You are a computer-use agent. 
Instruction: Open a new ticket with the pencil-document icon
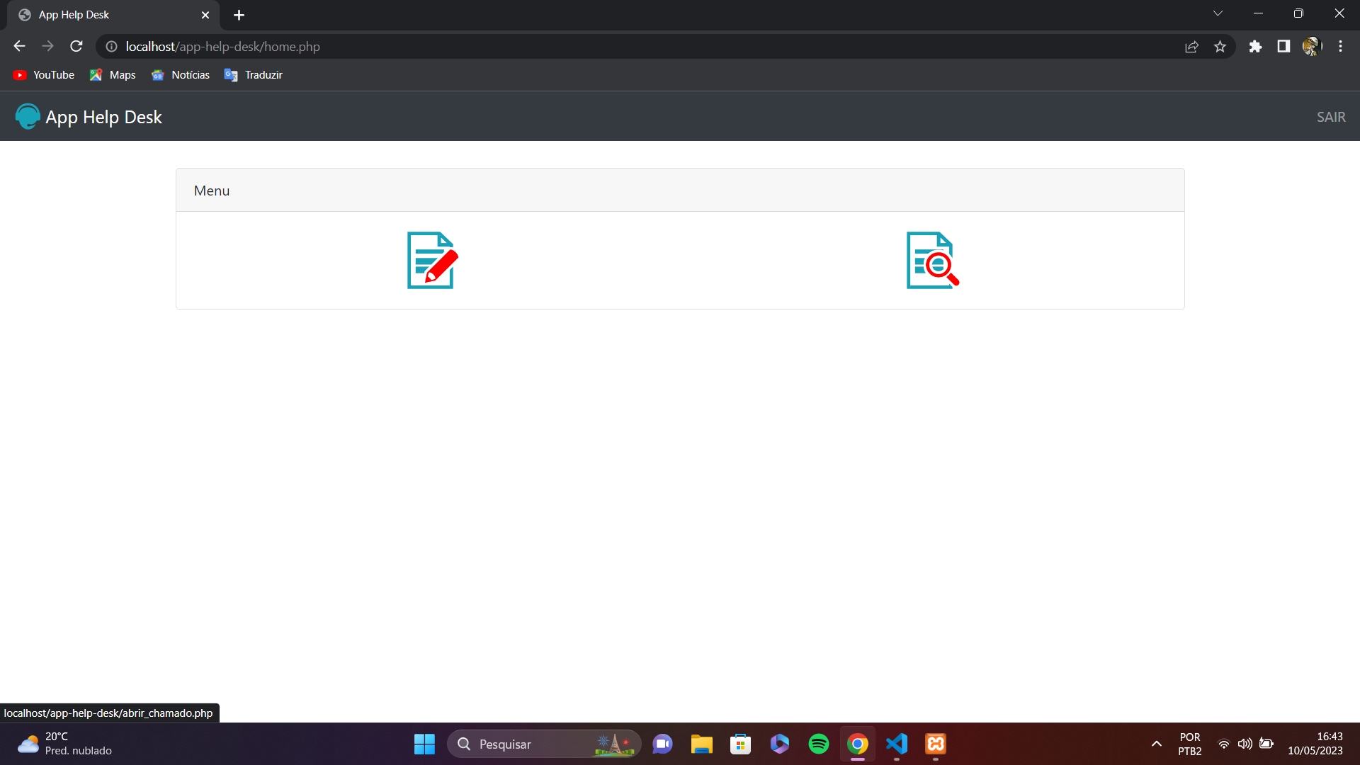pos(431,260)
